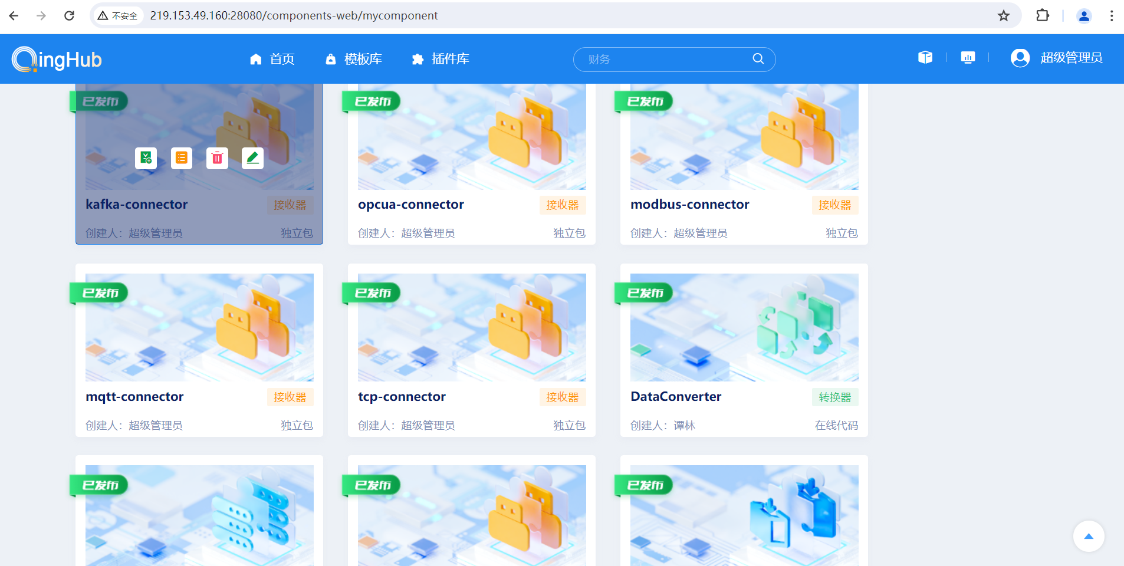Open the 插件库 plugin library
Image resolution: width=1124 pixels, height=566 pixels.
441,59
